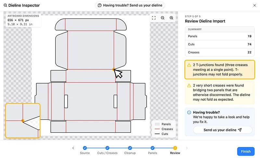Click the SUMMARY header

pyautogui.click(x=195, y=29)
